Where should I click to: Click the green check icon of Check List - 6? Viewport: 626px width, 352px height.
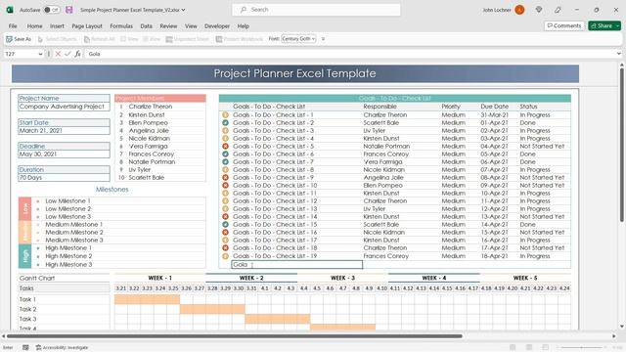[225, 154]
